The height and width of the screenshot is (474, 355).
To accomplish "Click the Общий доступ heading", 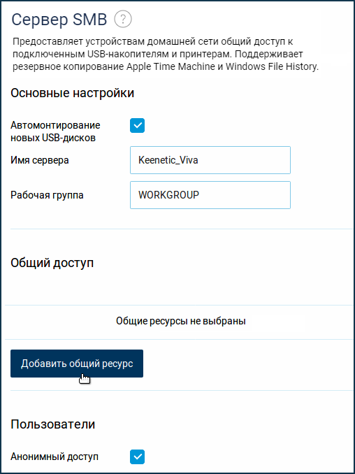I will (52, 264).
